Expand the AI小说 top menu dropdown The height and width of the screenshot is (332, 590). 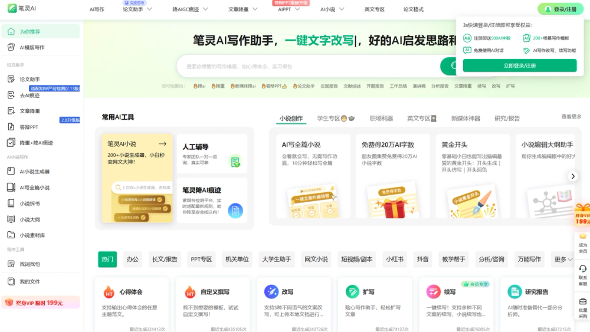tap(342, 9)
